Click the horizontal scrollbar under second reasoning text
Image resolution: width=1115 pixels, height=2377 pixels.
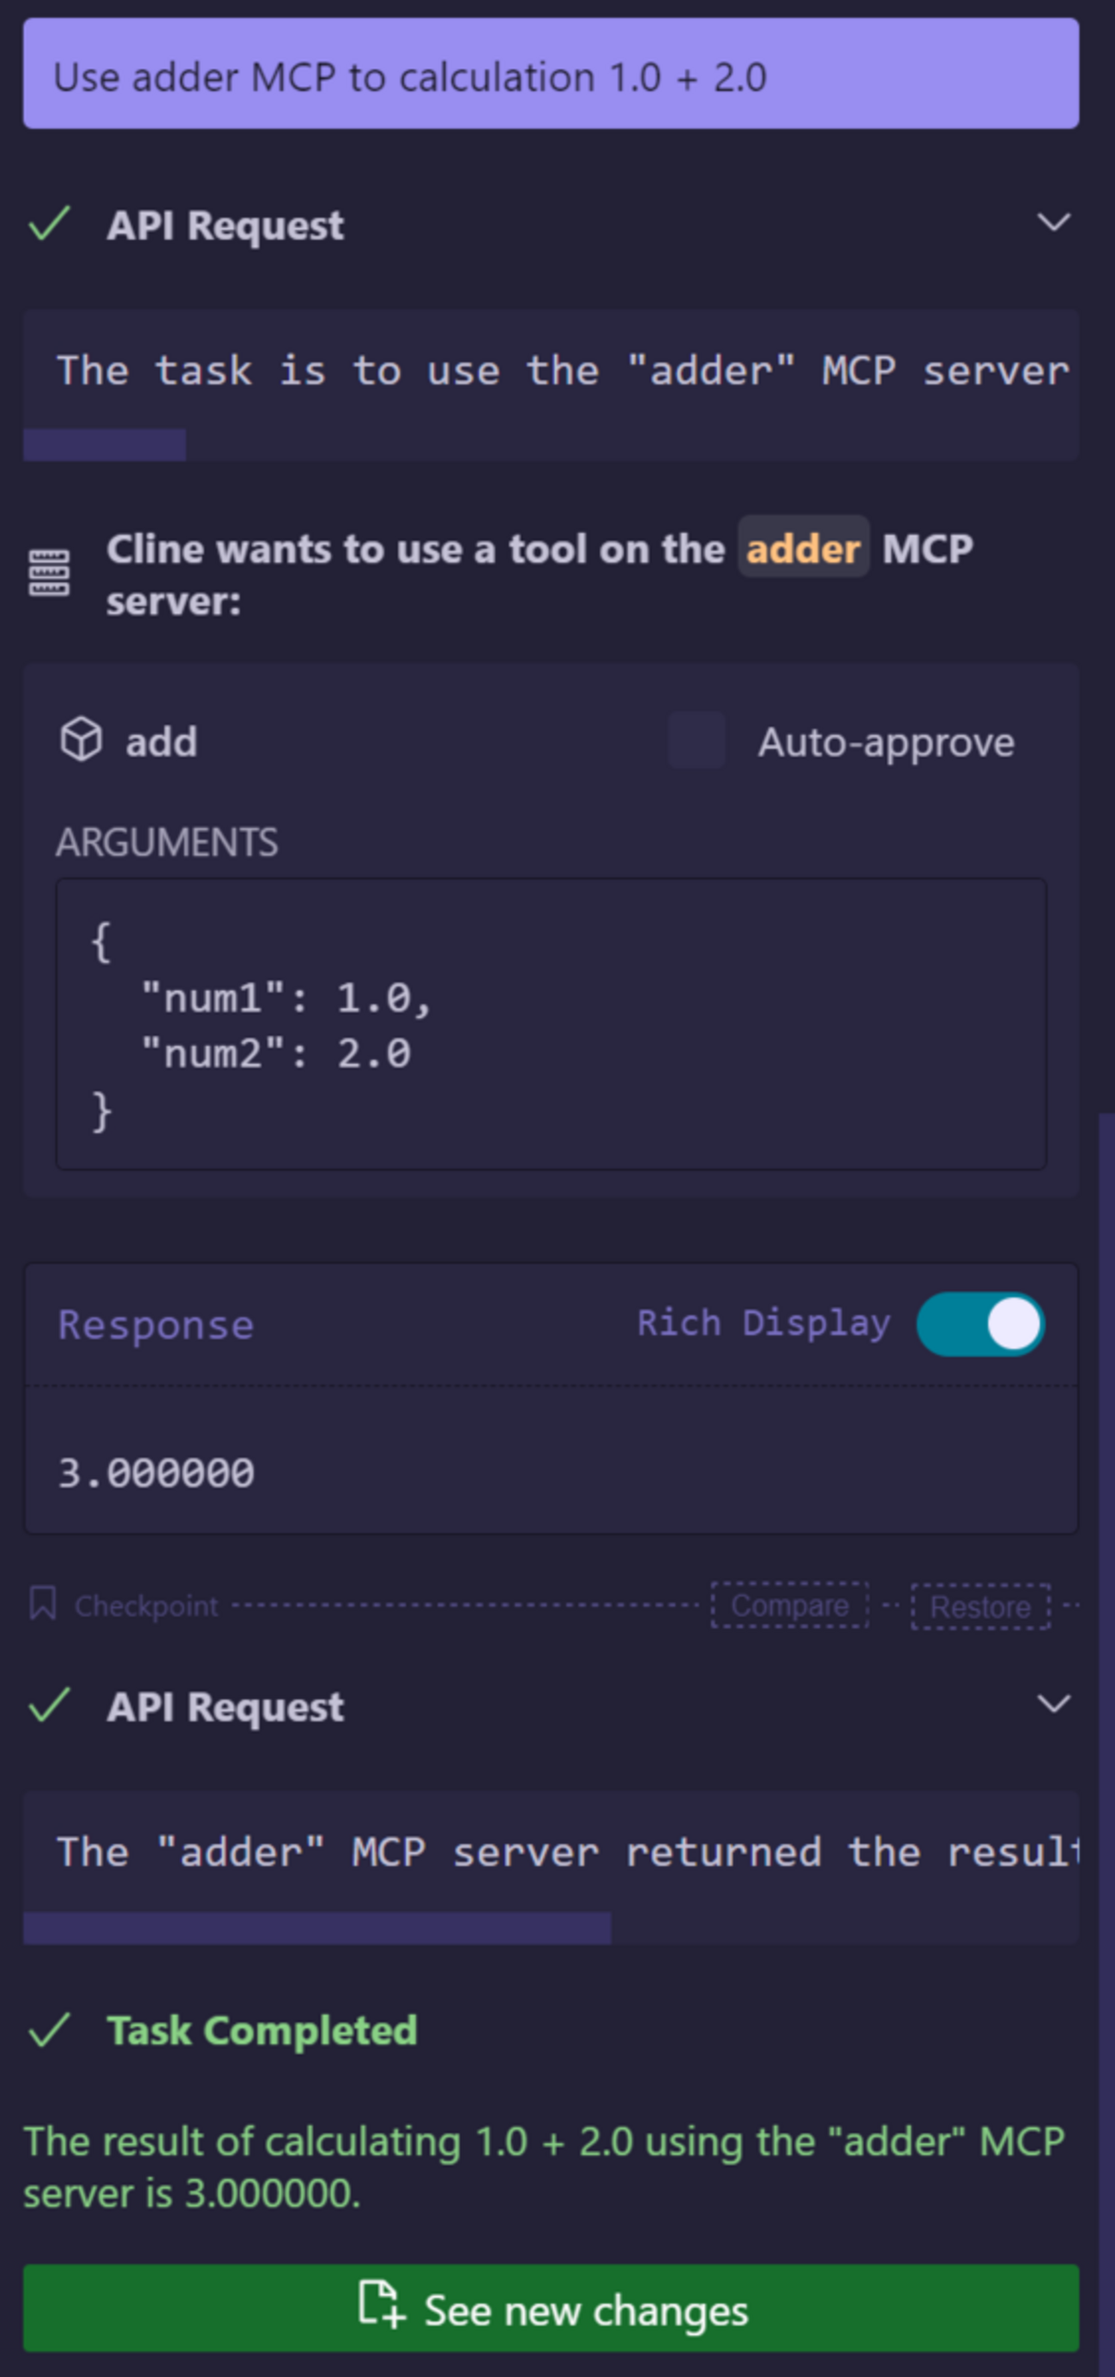click(316, 1928)
